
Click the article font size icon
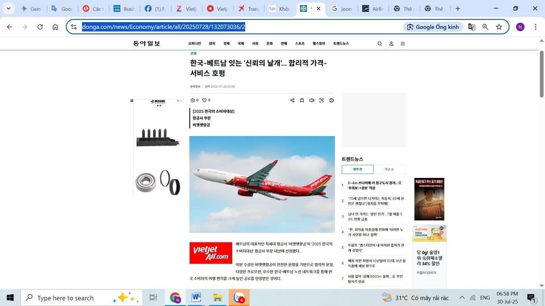click(321, 100)
